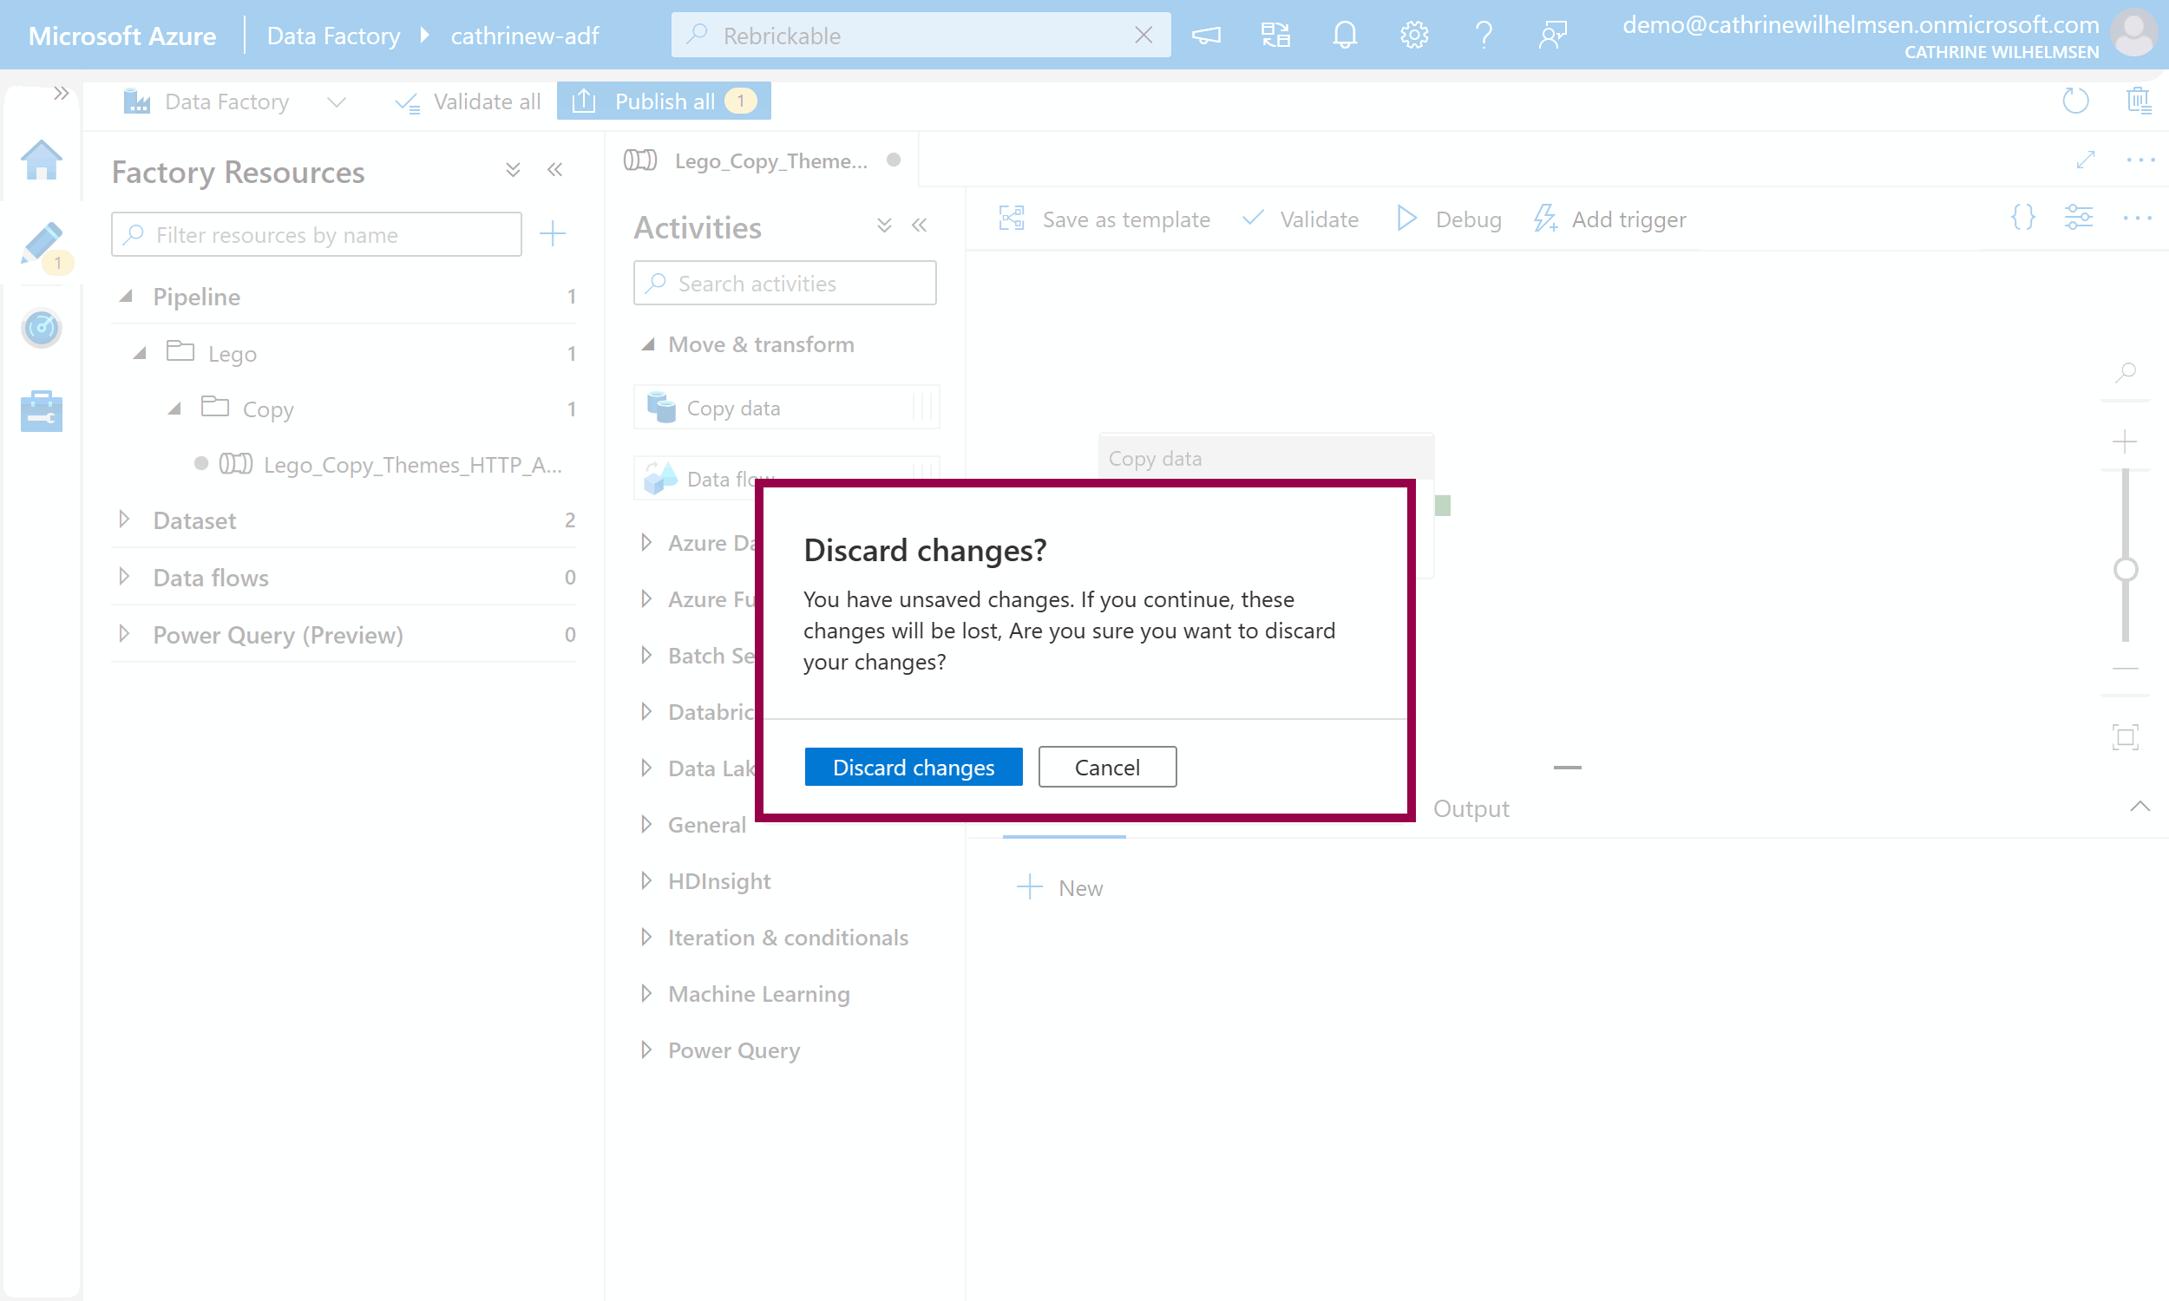Expand the Dataset tree node
The width and height of the screenshot is (2169, 1301).
pos(124,520)
